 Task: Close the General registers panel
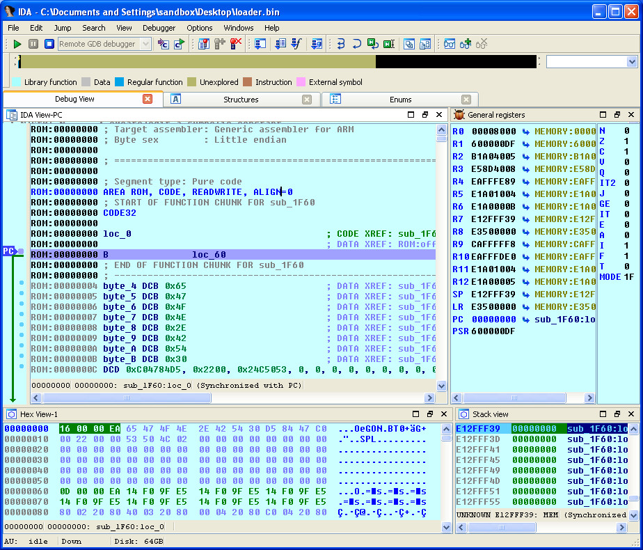pos(631,114)
